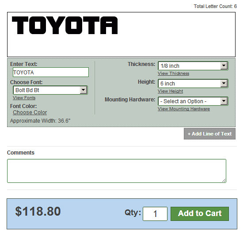Click the Qty quantity field

coord(155,214)
